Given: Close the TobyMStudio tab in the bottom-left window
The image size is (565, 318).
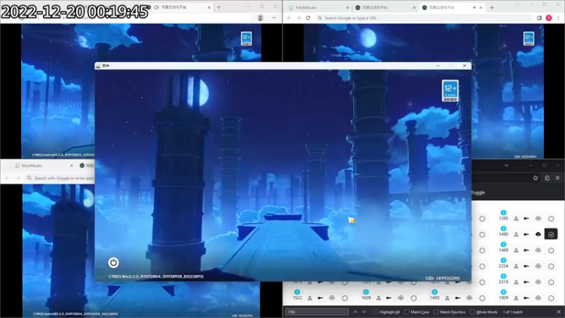Looking at the screenshot, I should (71, 165).
